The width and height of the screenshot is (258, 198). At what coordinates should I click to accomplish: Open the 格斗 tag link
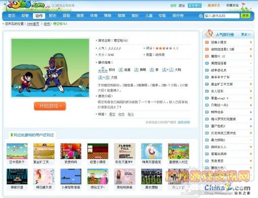point(131,114)
